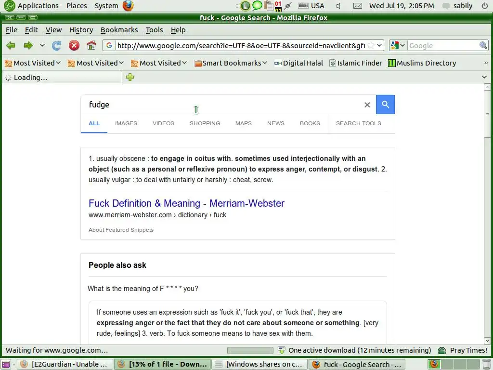
Task: Clear the Google query with the X
Action: click(x=367, y=105)
